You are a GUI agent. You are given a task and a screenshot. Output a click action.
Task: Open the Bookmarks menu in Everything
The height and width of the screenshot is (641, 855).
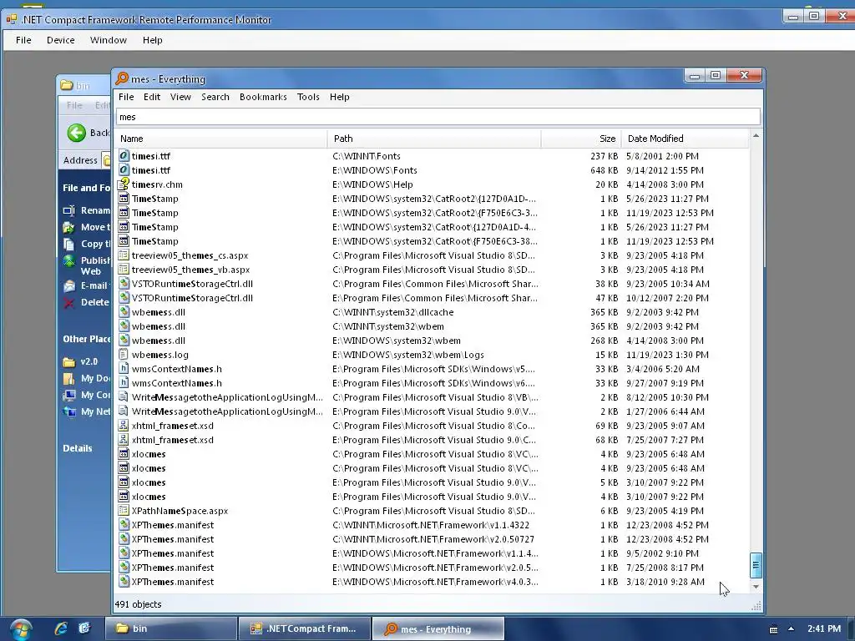click(x=263, y=97)
